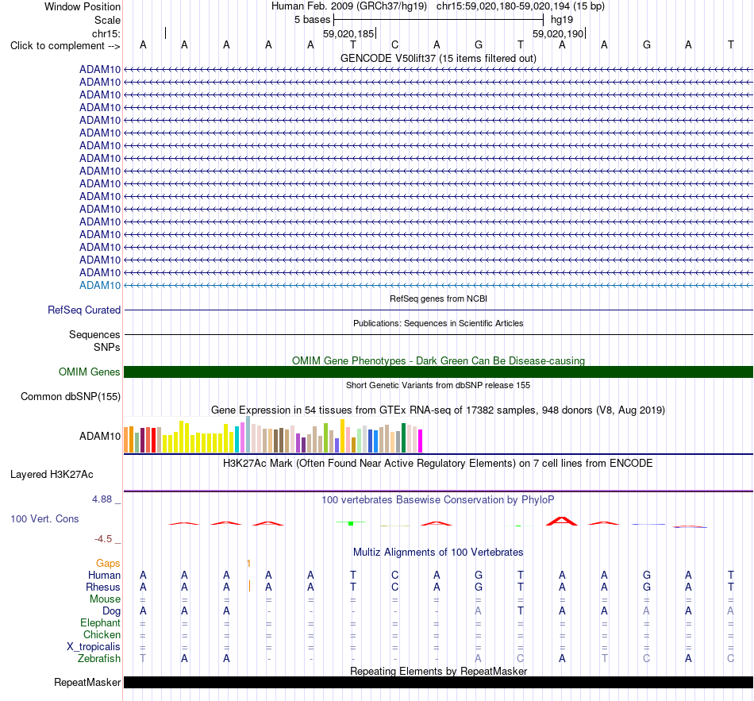754x701 pixels.
Task: Click the 'chr15:' ruler label
Action: [x=106, y=33]
